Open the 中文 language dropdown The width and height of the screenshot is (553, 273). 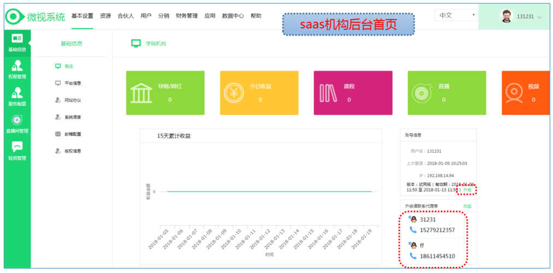click(456, 15)
